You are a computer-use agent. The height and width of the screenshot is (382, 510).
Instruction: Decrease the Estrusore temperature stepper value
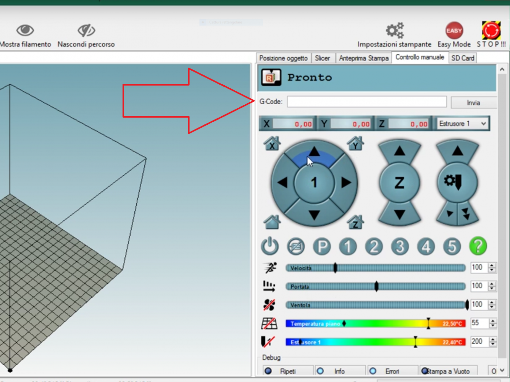(x=493, y=344)
